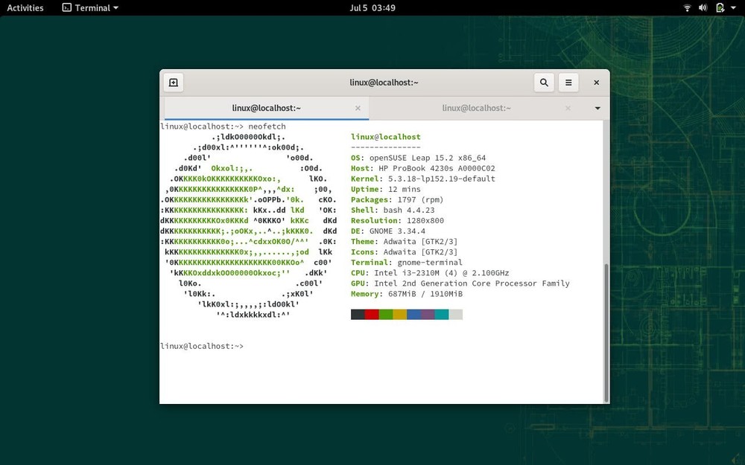Image resolution: width=745 pixels, height=465 pixels.
Task: Click the 'CPU: Intel i3-2310M' line
Action: coord(430,273)
